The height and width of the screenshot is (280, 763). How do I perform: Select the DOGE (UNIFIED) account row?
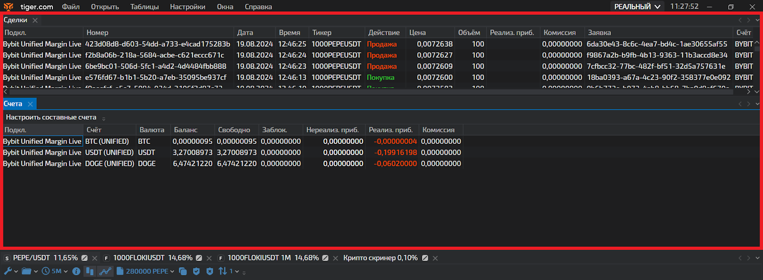tap(109, 163)
